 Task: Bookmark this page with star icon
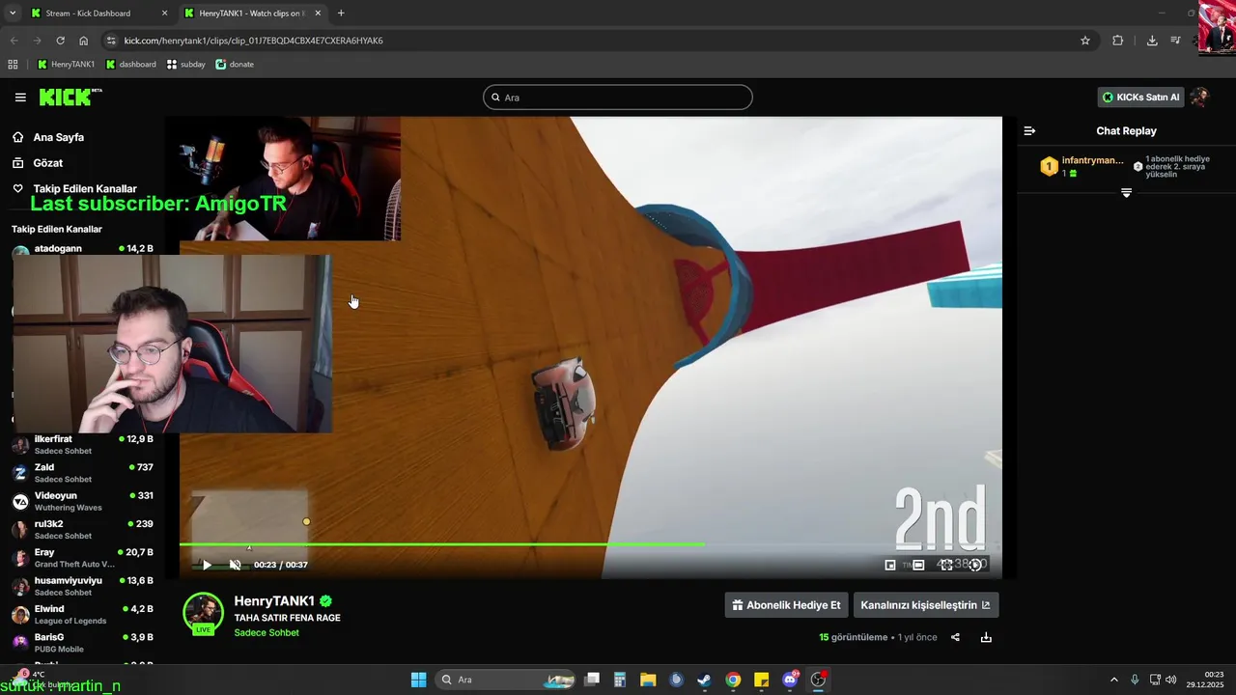(1085, 41)
